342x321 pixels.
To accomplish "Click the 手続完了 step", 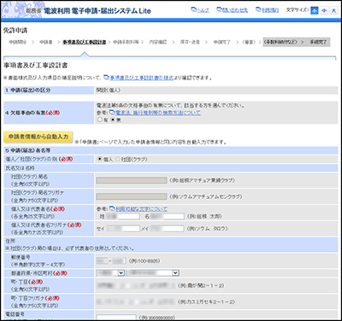I will point(318,42).
